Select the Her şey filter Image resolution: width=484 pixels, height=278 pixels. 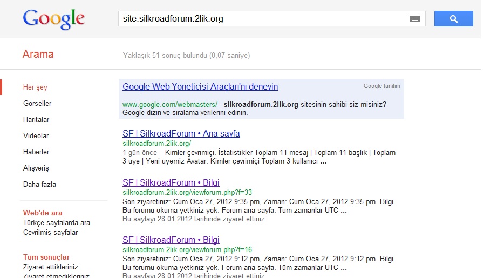pos(35,87)
